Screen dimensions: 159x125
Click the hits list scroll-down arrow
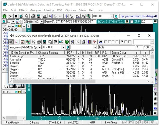click(x=152, y=77)
